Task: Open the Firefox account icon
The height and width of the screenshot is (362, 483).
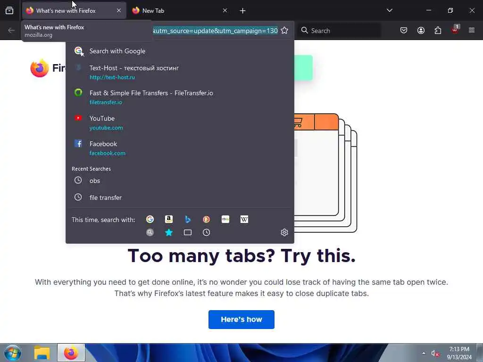Action: (x=421, y=31)
